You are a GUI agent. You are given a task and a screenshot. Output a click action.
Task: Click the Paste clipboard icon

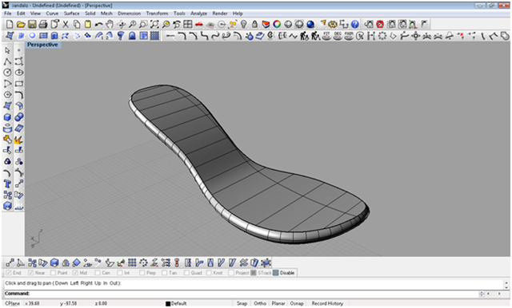click(87, 24)
